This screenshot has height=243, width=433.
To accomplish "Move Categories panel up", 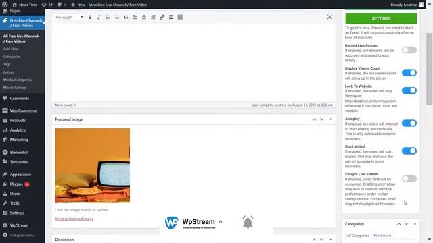I will (x=398, y=224).
